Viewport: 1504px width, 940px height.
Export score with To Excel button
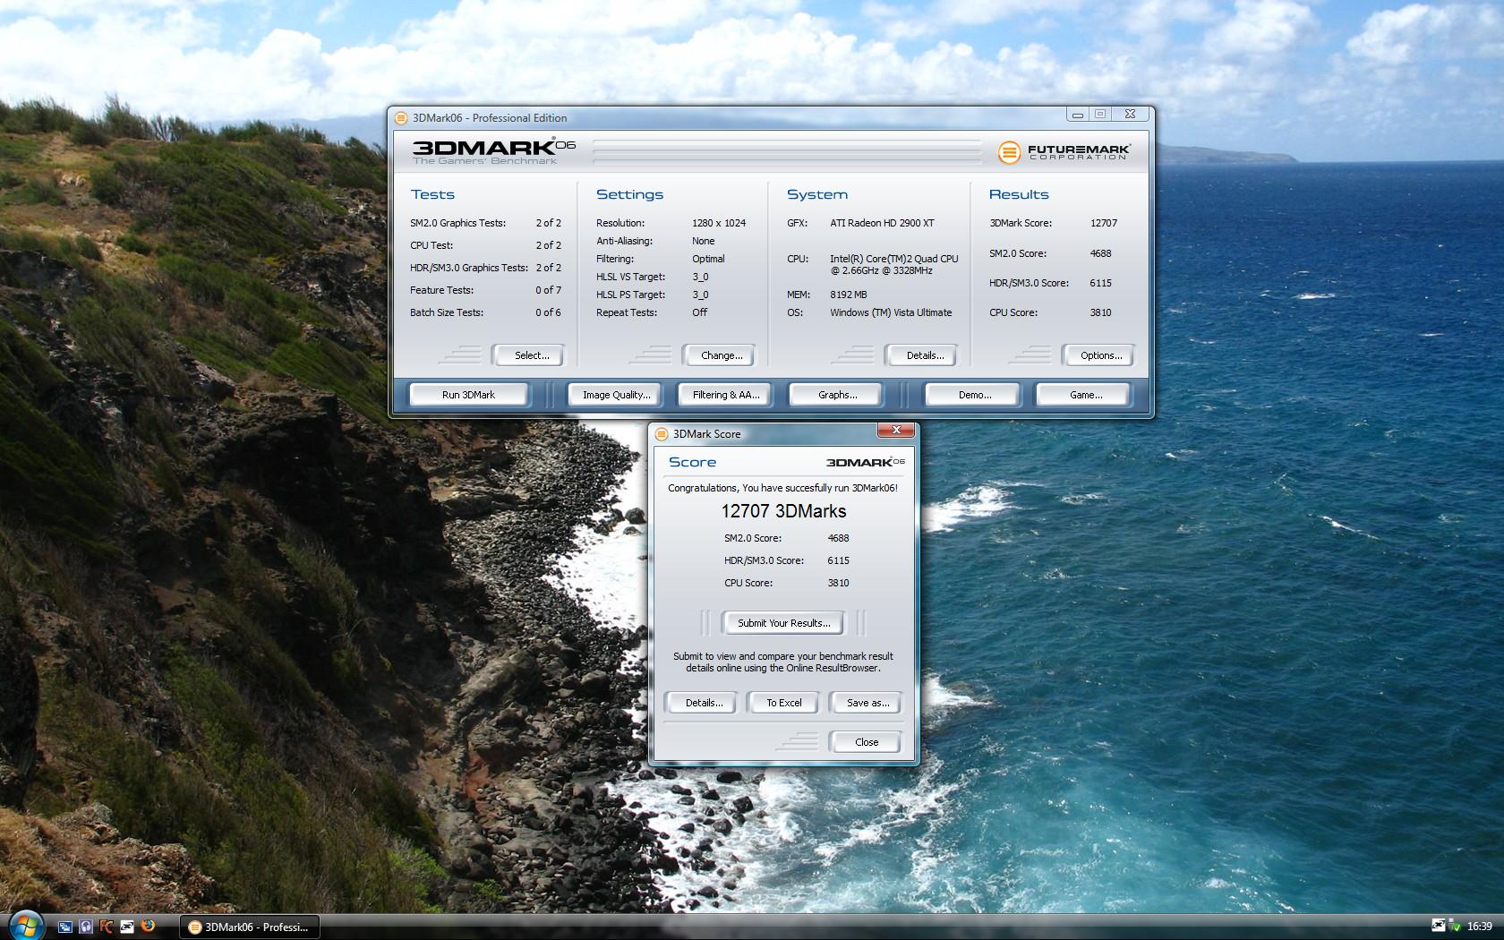tap(783, 703)
